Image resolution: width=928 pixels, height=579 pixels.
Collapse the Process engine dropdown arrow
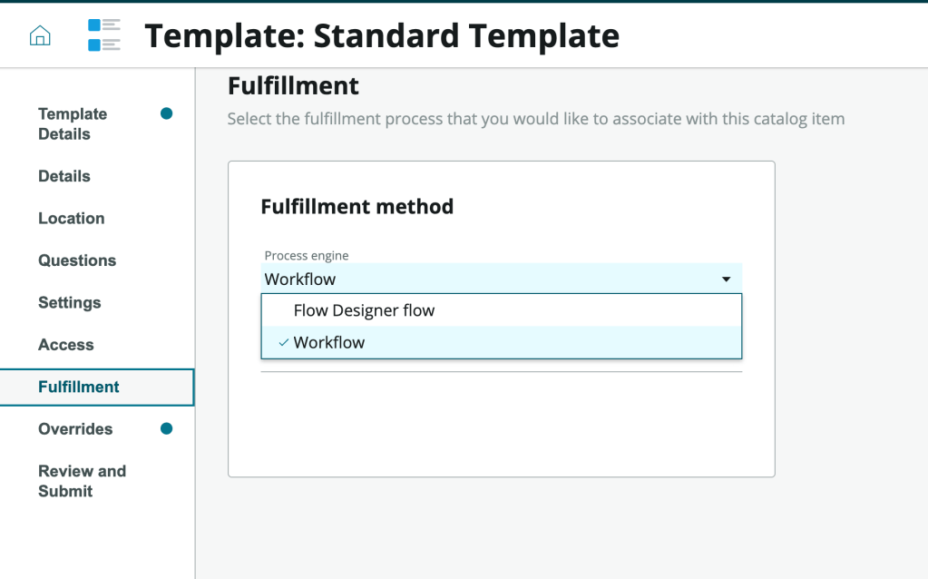pos(726,280)
